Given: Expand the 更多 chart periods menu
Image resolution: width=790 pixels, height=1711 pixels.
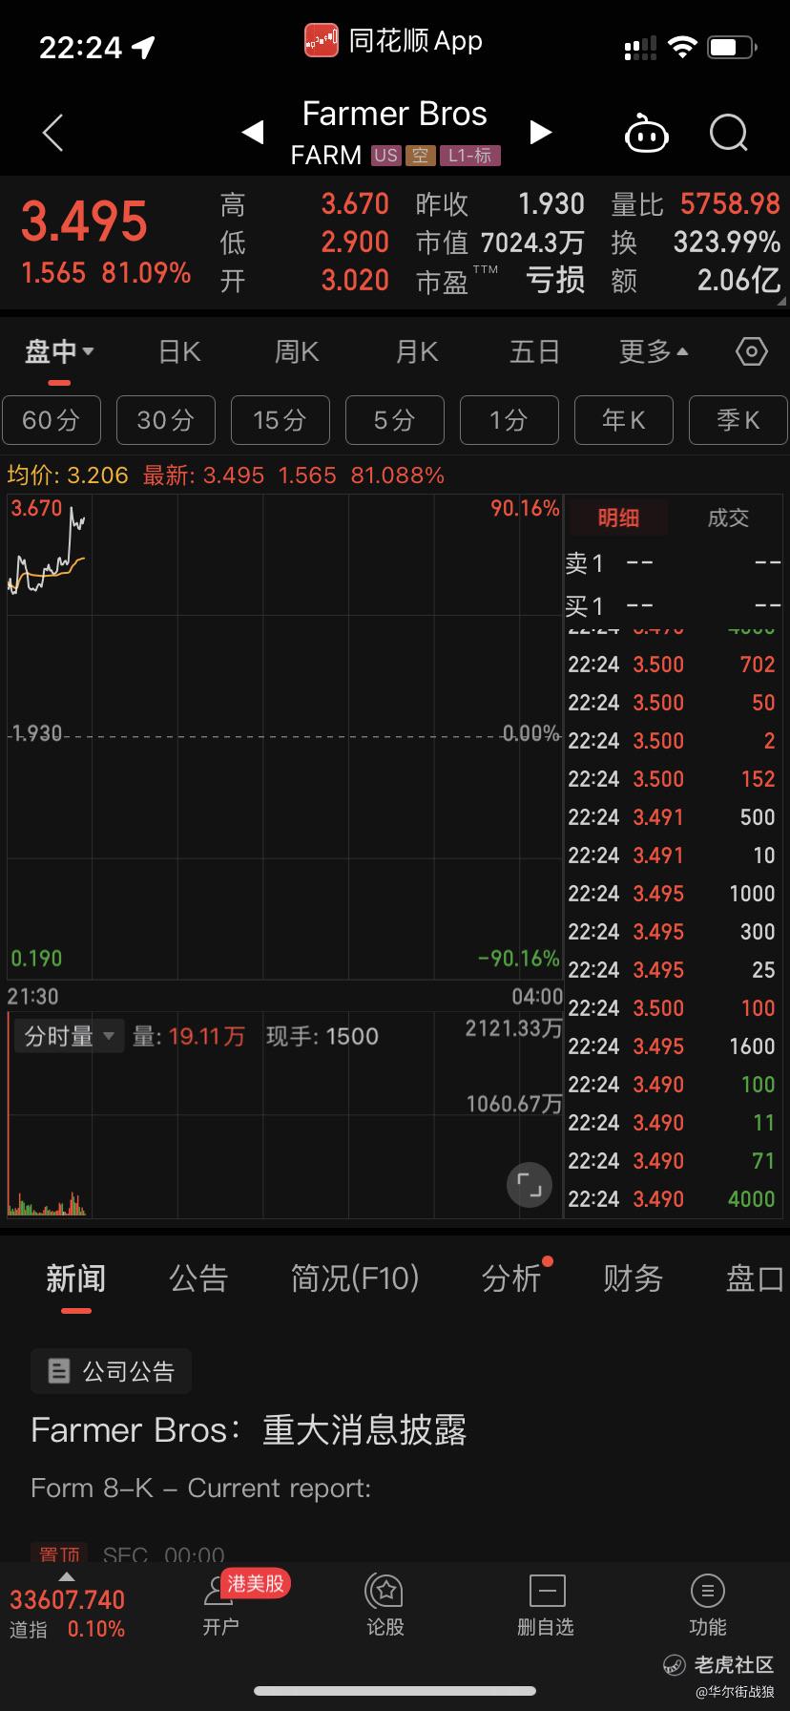Looking at the screenshot, I should 654,352.
